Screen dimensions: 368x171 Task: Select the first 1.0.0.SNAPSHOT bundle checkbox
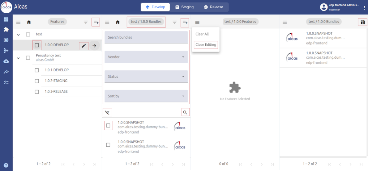108,126
